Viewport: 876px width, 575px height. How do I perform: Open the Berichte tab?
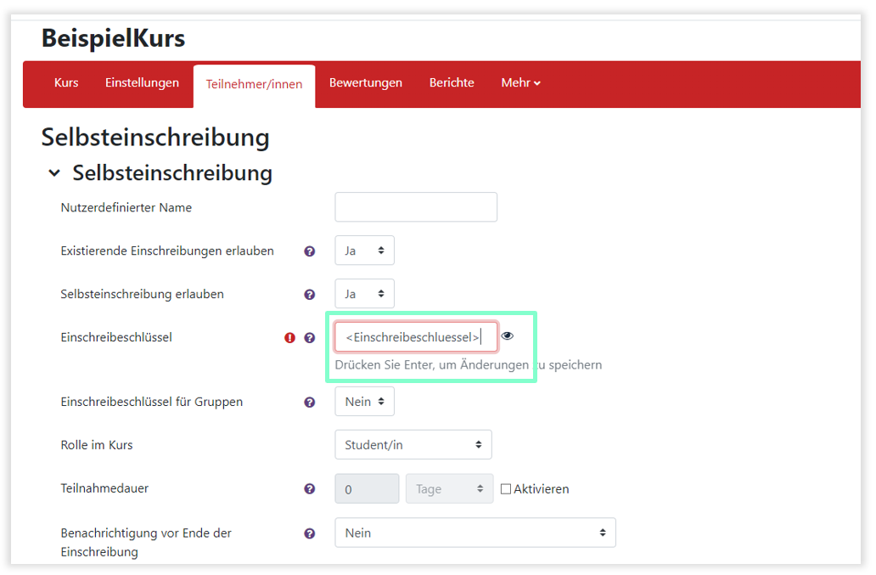(452, 83)
